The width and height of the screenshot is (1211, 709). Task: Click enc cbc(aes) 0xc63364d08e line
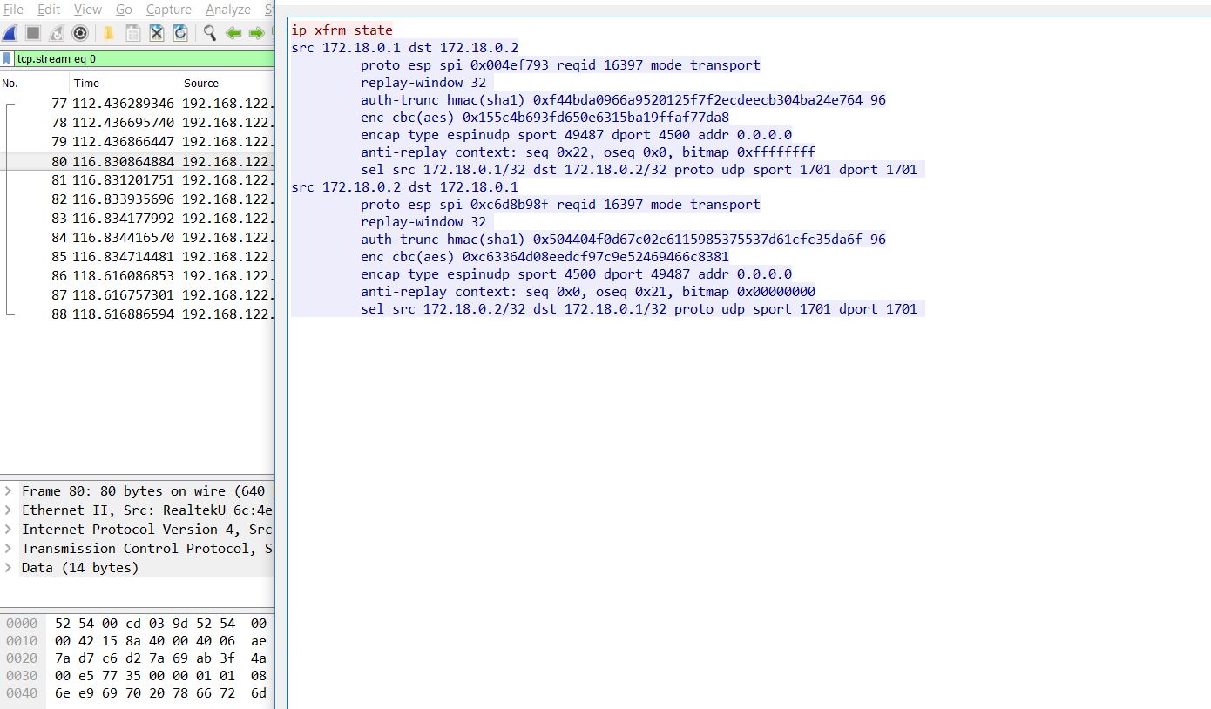(545, 257)
